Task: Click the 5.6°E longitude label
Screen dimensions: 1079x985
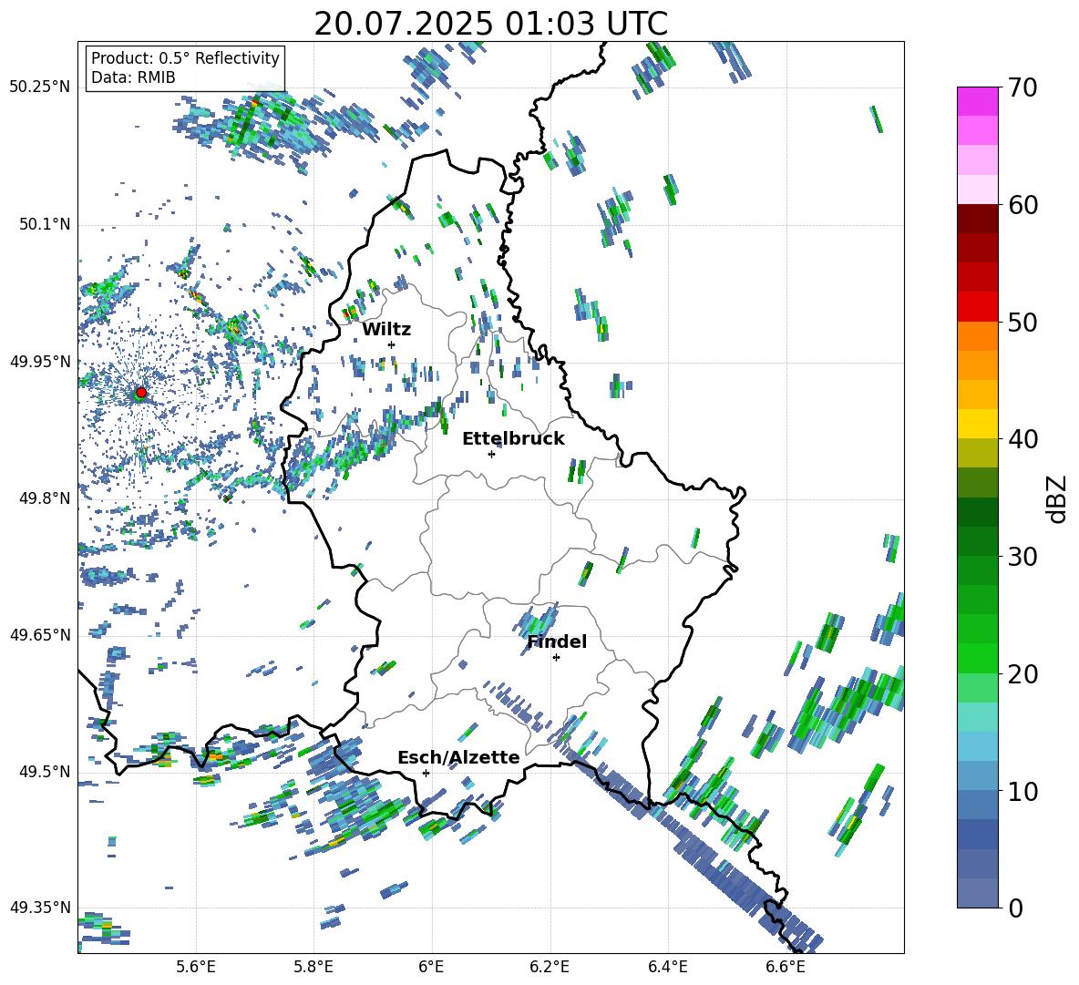Action: coord(196,967)
